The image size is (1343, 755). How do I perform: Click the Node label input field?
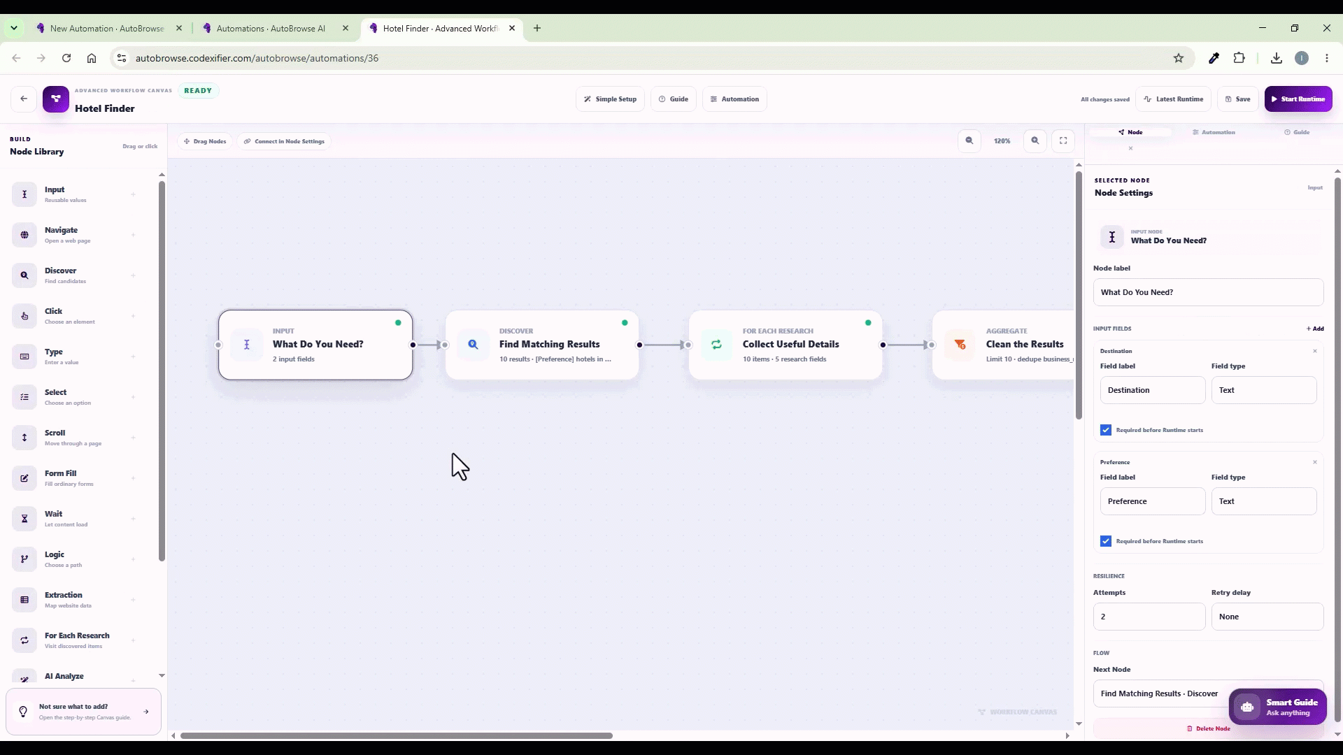(1209, 292)
